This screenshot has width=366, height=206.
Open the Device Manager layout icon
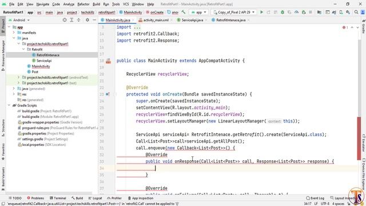pyautogui.click(x=328, y=12)
